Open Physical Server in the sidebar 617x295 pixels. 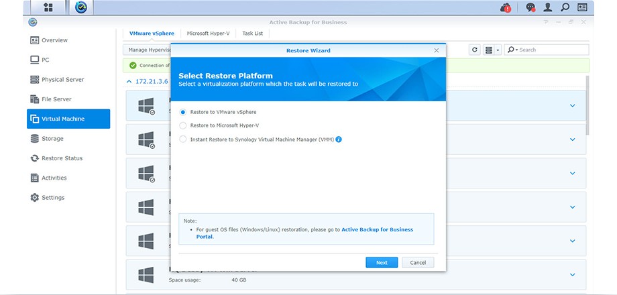click(68, 80)
